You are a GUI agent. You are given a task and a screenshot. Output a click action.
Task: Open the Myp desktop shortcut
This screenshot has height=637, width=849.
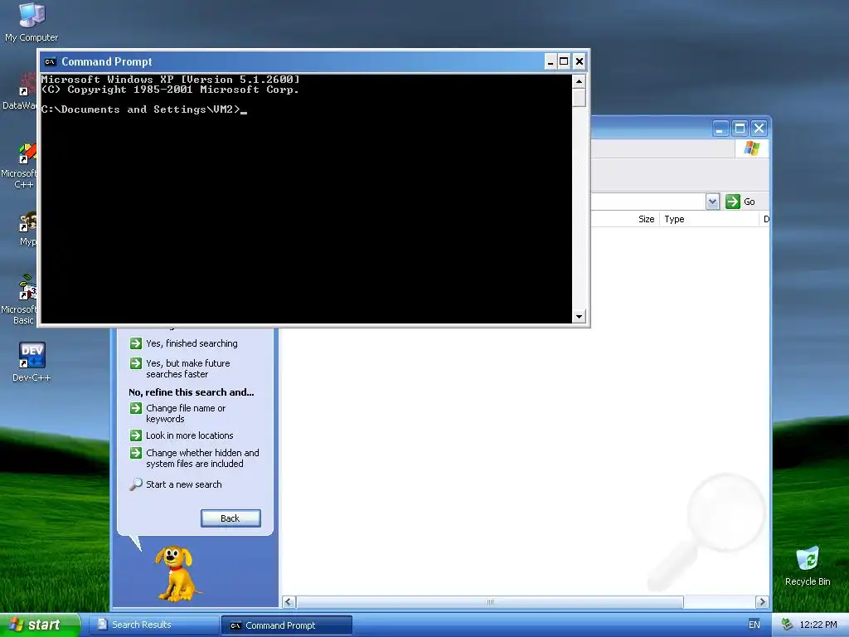click(27, 229)
